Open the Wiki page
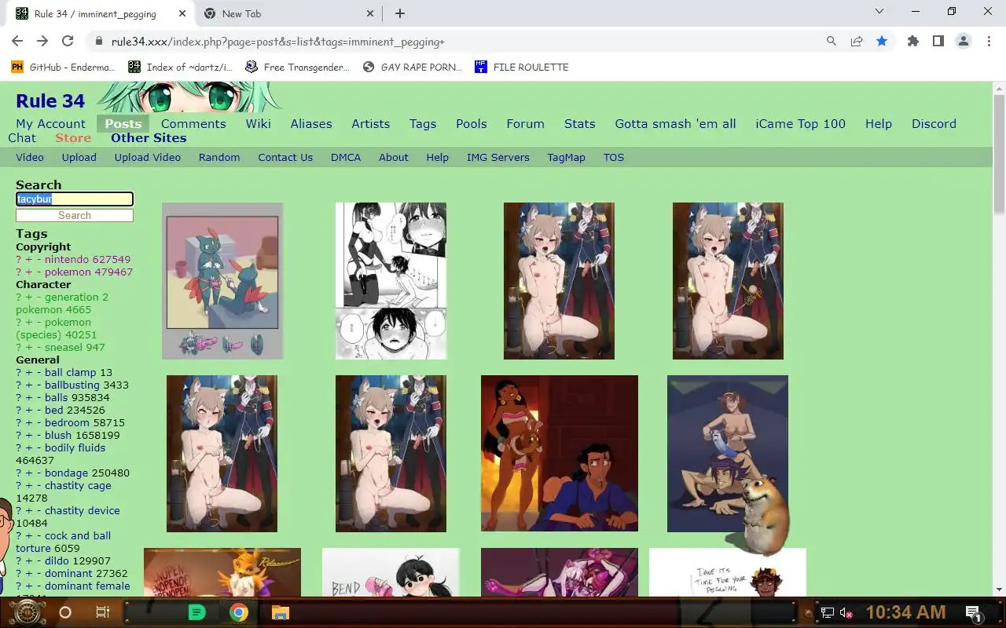Image resolution: width=1006 pixels, height=628 pixels. click(x=258, y=123)
